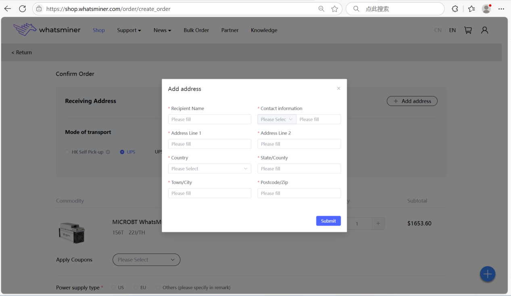Expand the Support menu
The image size is (511, 296).
coord(129,30)
